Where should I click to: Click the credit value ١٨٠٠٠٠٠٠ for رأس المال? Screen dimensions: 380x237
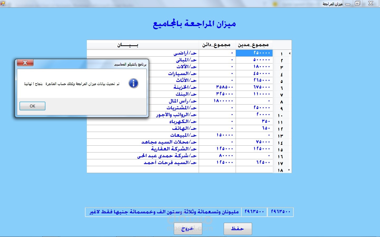point(217,101)
